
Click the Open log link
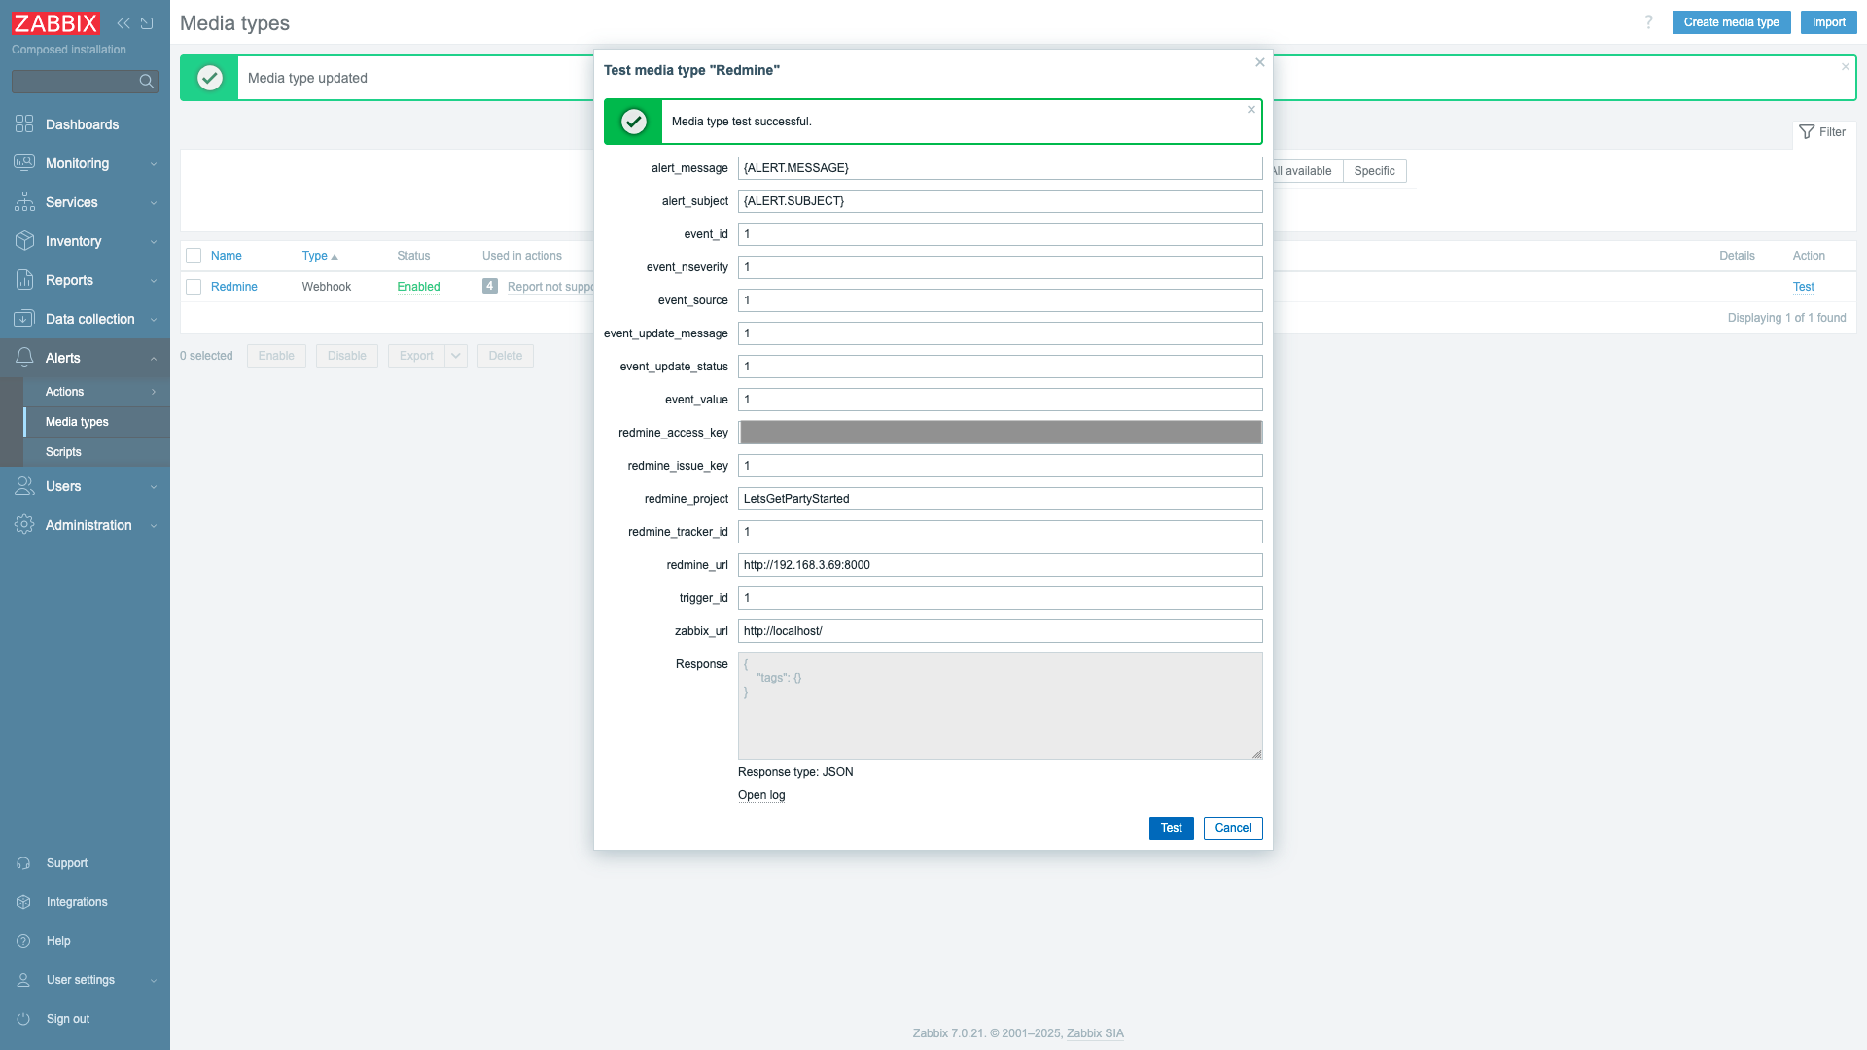pos(761,795)
